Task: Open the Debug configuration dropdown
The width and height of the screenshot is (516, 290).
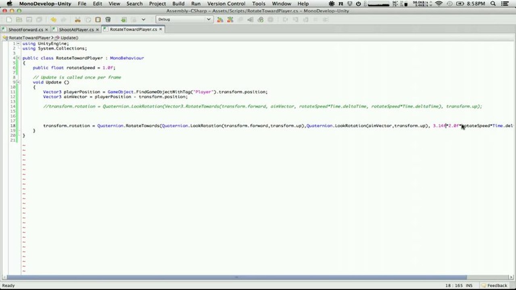Action: (184, 19)
